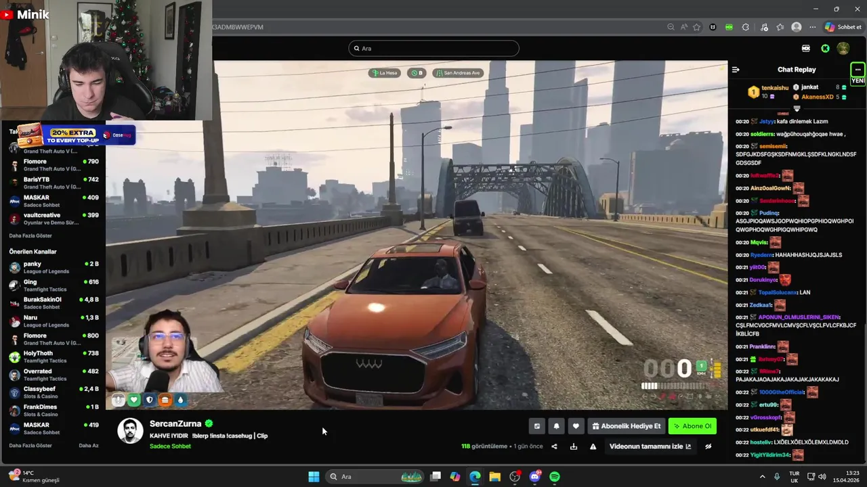
Task: Open panky channel in sidebar
Action: tap(53, 267)
